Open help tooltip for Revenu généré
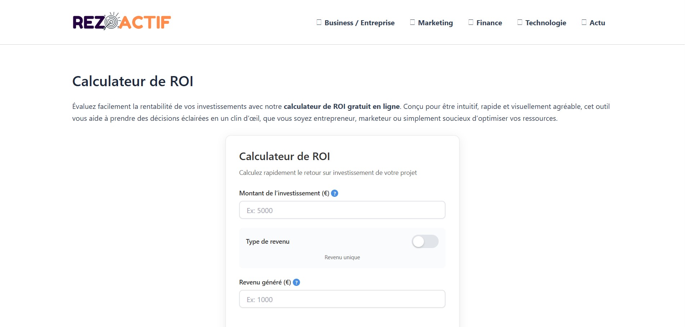This screenshot has height=327, width=685. coord(296,282)
